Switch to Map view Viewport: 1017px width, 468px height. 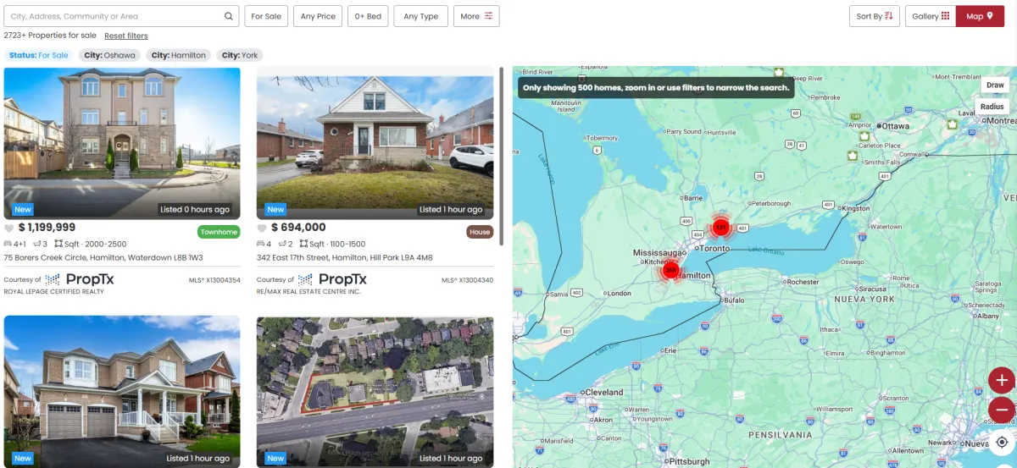pyautogui.click(x=980, y=16)
